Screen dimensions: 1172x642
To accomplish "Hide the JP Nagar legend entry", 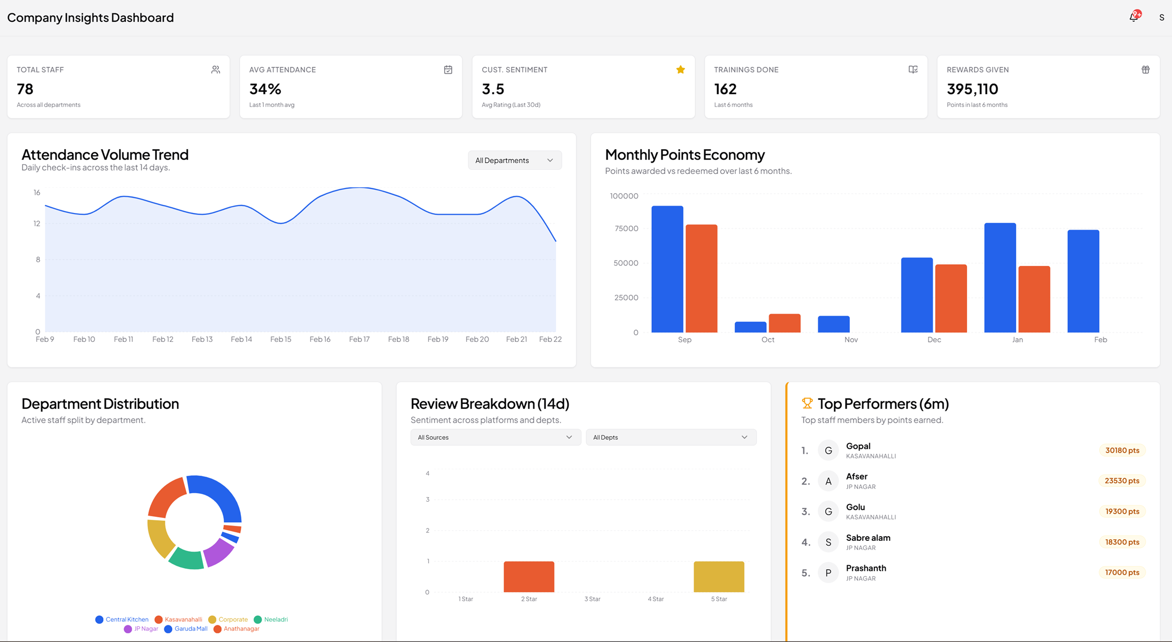I will coord(141,629).
